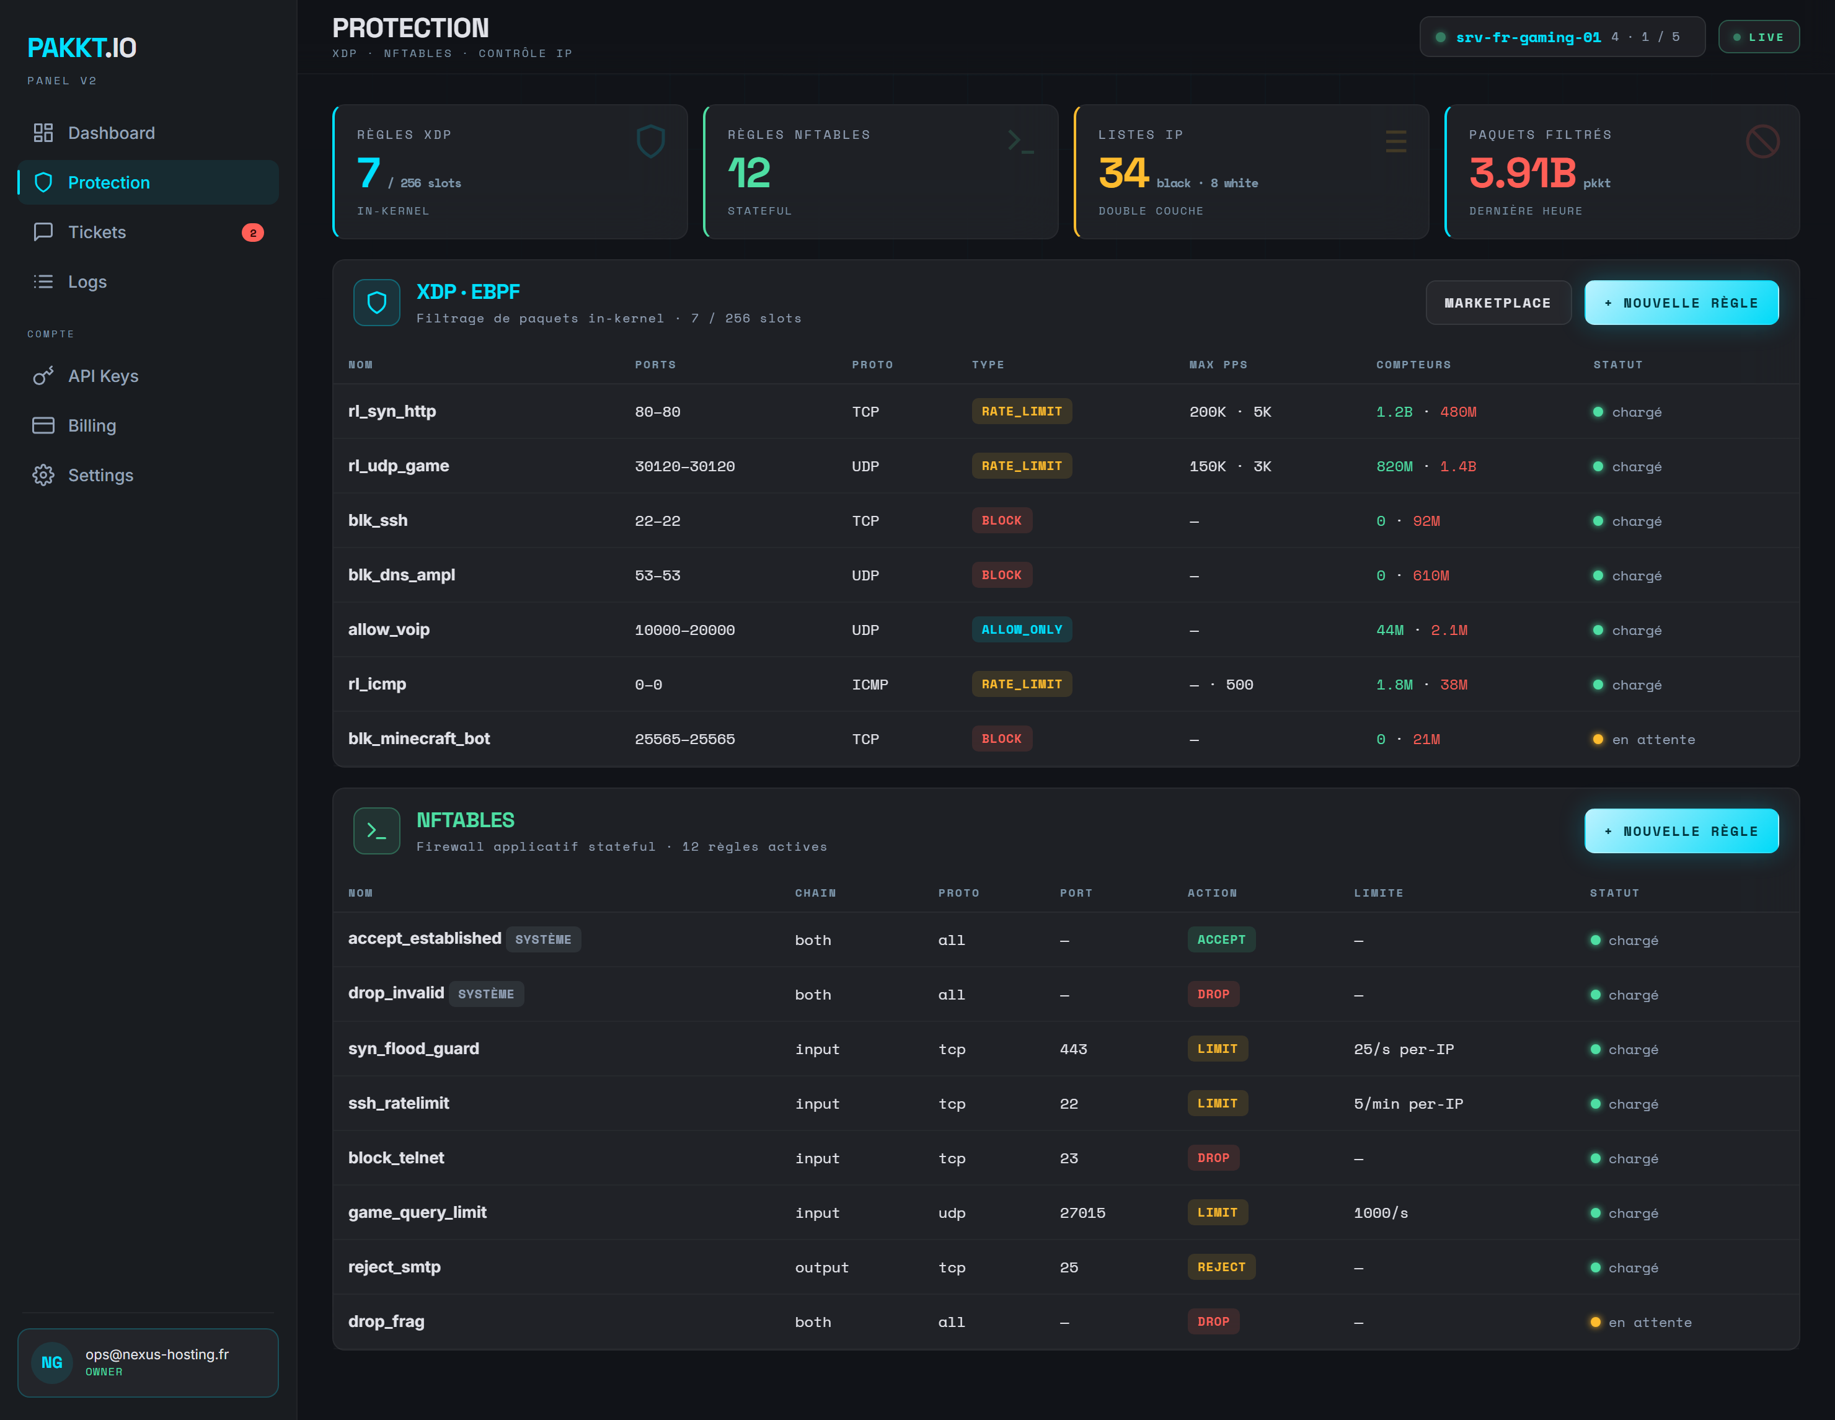This screenshot has height=1420, width=1835.
Task: Click the list icon on Listes IP card
Action: (1395, 141)
